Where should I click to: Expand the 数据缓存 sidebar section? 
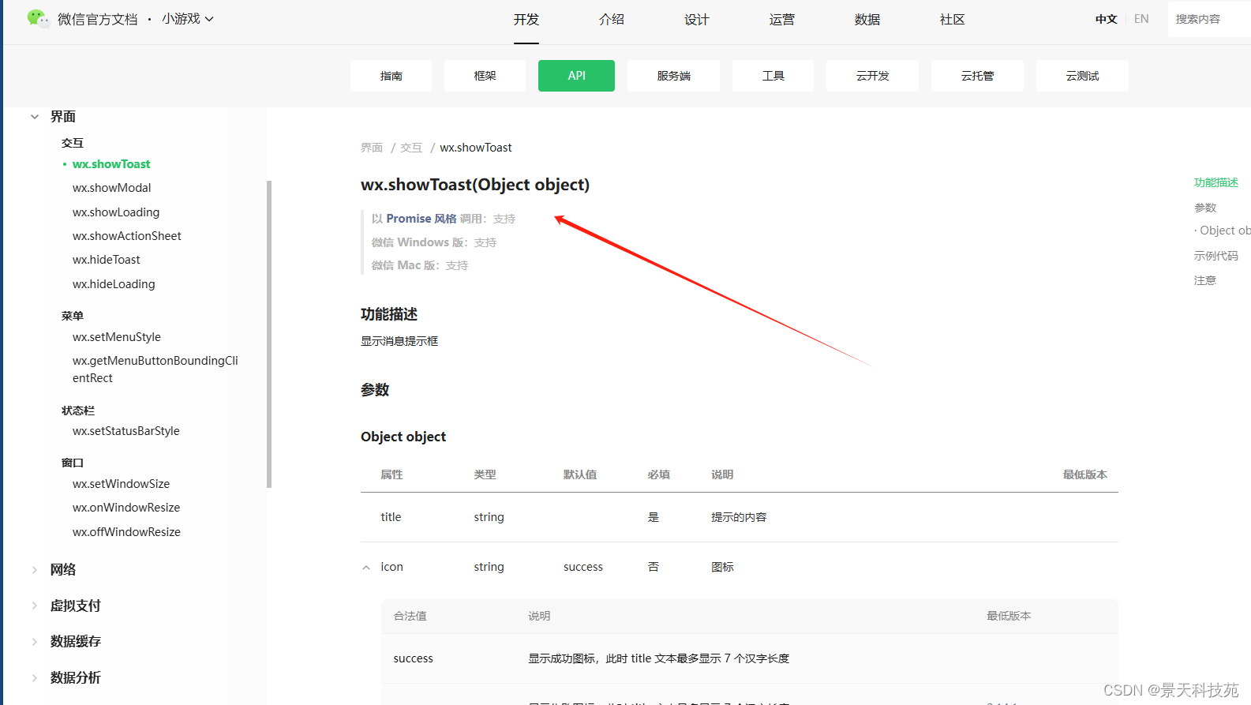35,642
